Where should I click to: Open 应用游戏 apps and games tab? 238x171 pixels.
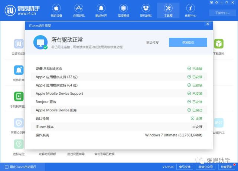[79, 10]
